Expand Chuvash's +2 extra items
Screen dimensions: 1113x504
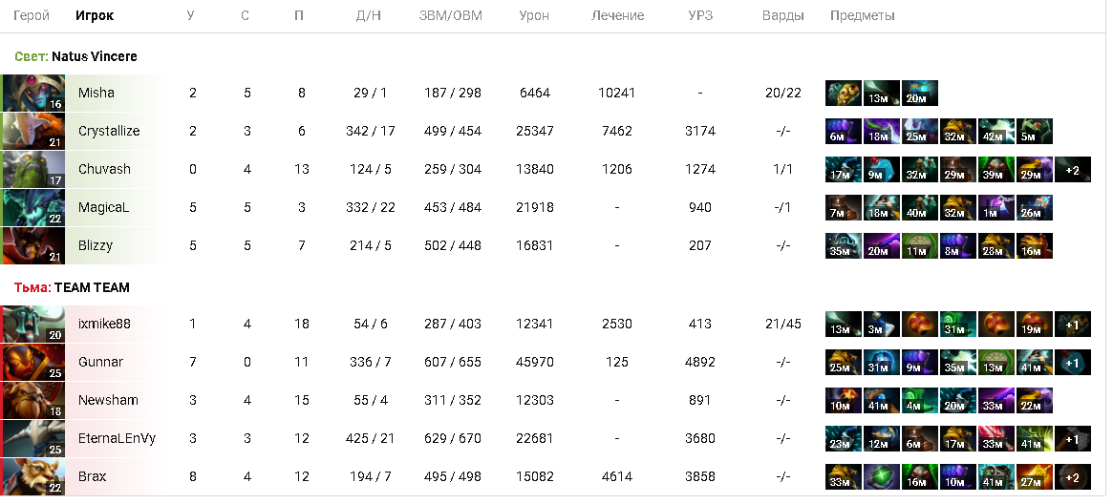coord(1073,169)
